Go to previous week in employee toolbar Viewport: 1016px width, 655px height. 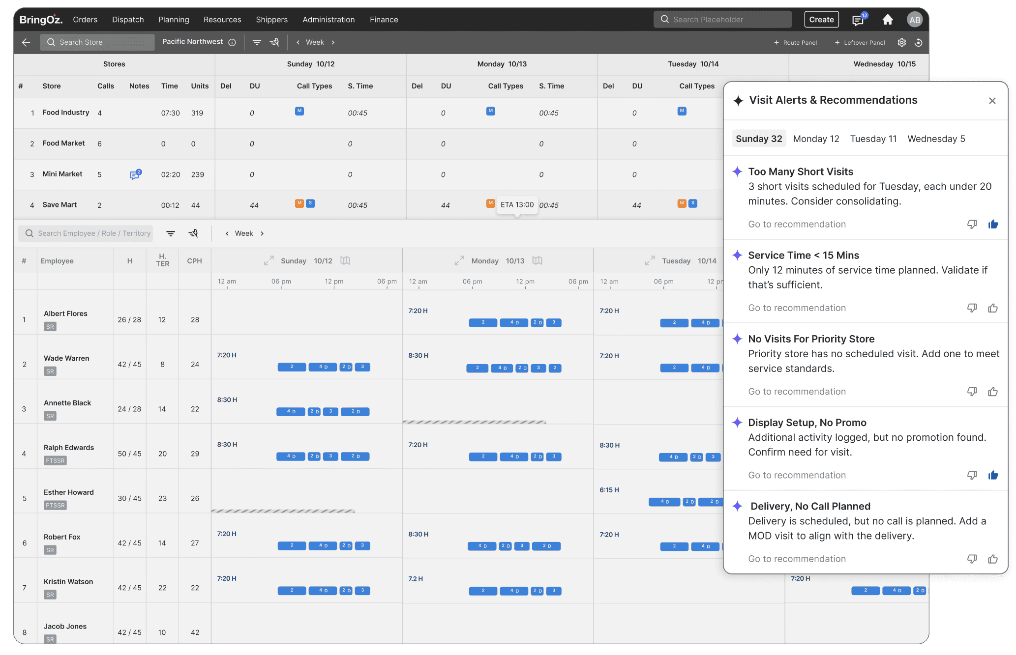(227, 233)
